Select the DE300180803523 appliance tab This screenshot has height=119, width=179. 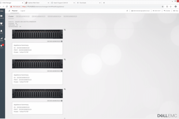pos(39,16)
